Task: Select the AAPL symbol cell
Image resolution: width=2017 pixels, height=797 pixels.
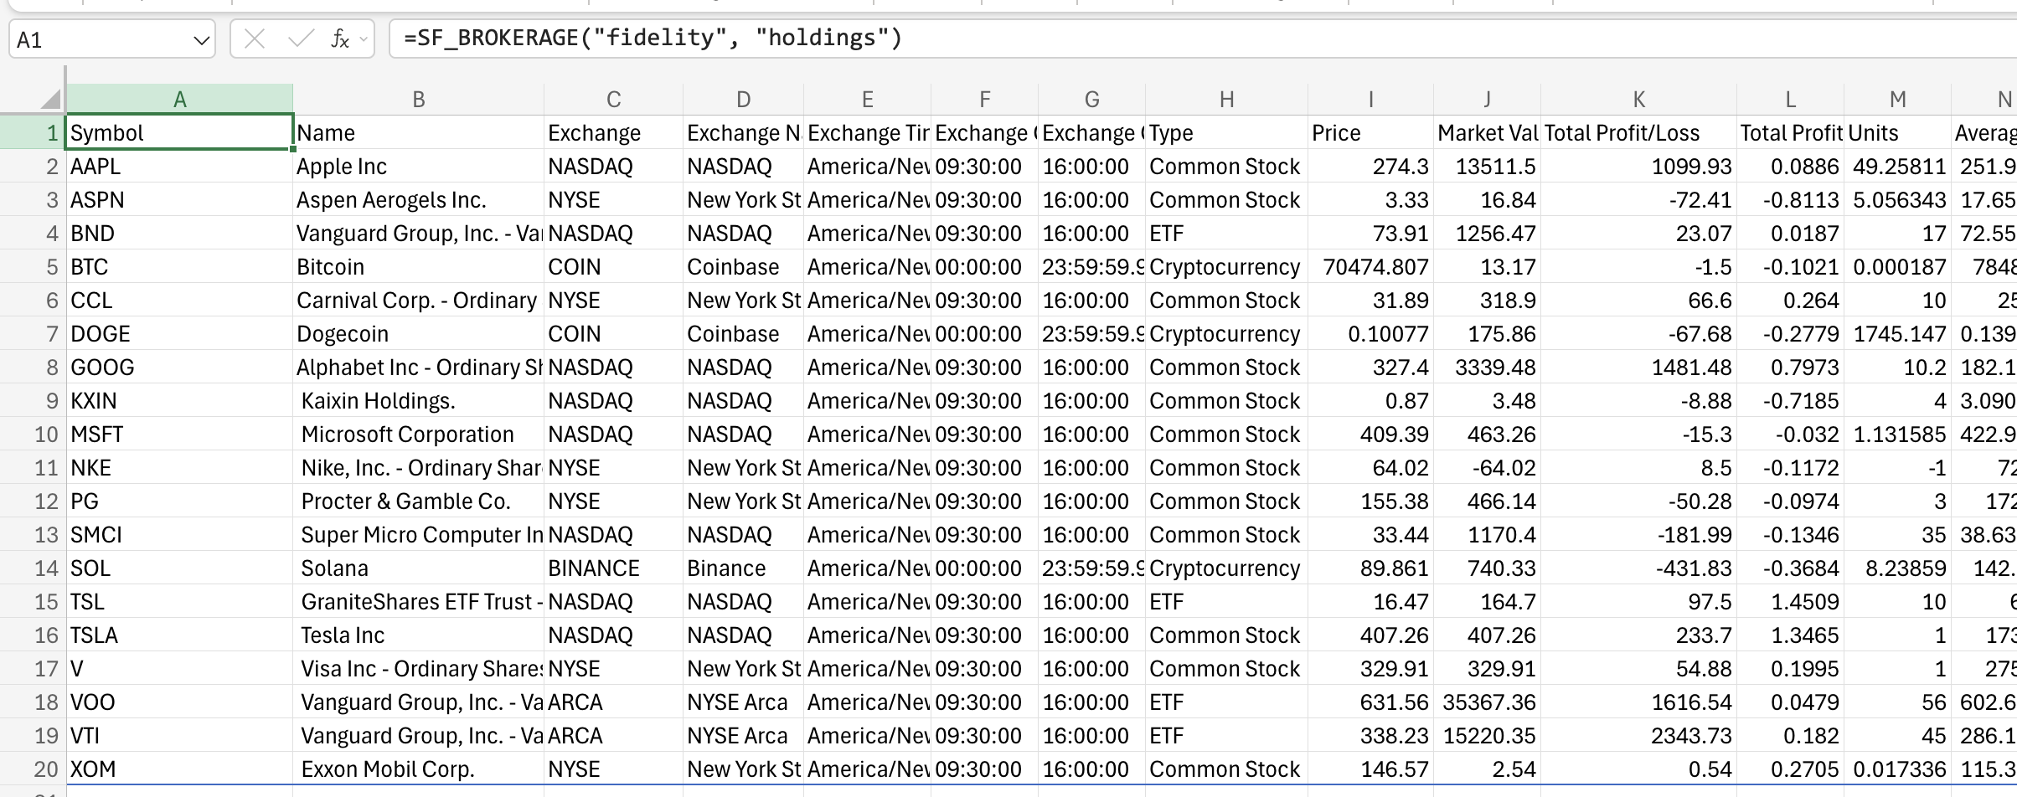Action: [180, 166]
